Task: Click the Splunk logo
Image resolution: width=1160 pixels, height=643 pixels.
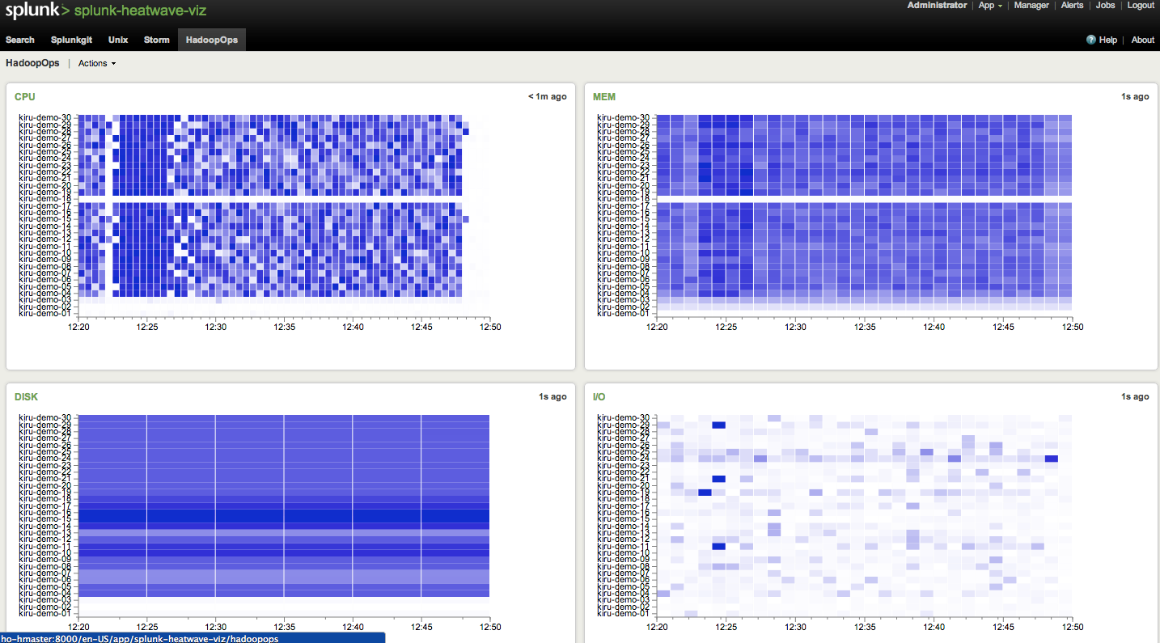Action: (36, 11)
